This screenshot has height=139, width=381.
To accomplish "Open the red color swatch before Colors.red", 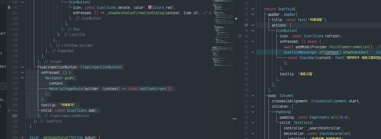I will (150, 7).
